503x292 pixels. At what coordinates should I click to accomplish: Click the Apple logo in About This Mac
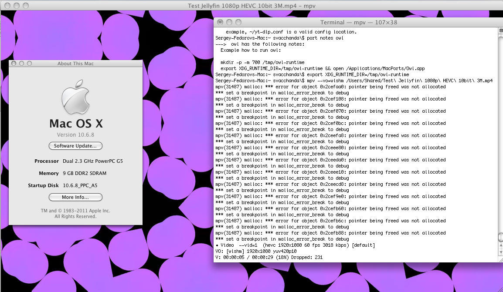tap(76, 97)
